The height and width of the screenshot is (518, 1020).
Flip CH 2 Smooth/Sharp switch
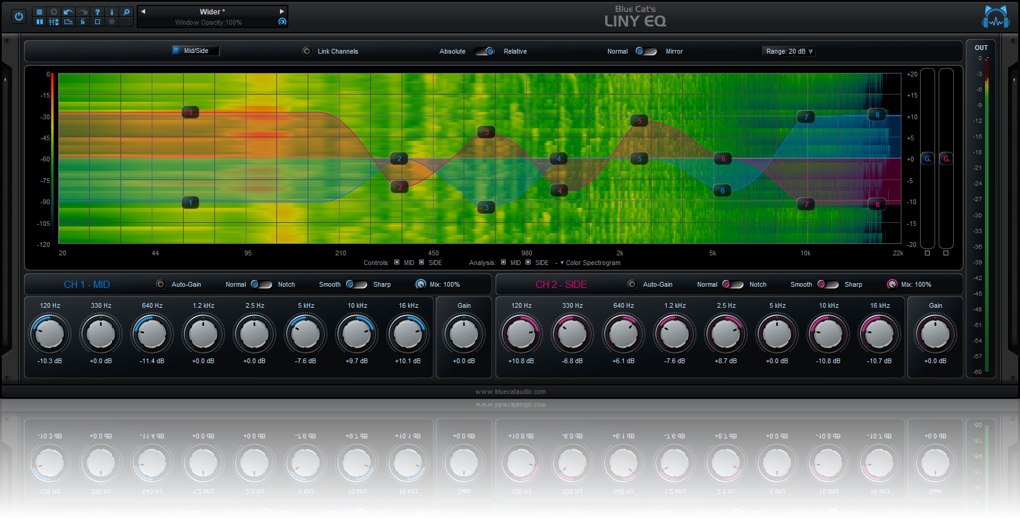828,284
